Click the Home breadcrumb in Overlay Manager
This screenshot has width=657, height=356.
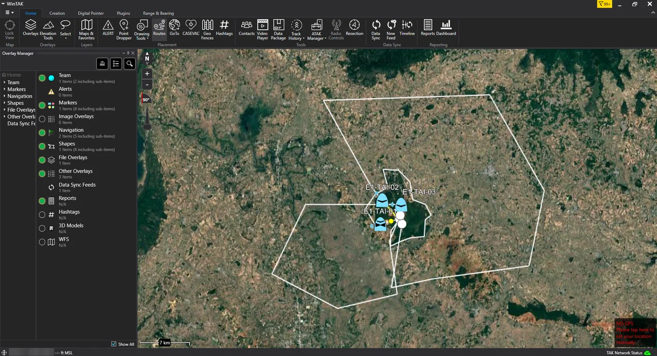[11, 75]
